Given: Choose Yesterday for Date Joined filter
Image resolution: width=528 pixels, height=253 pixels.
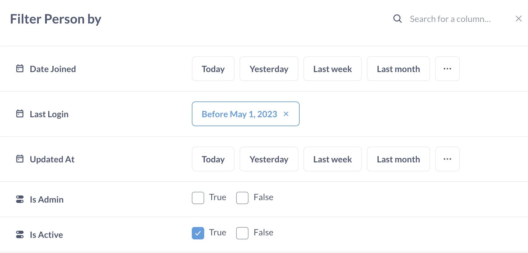Looking at the screenshot, I should (x=269, y=69).
